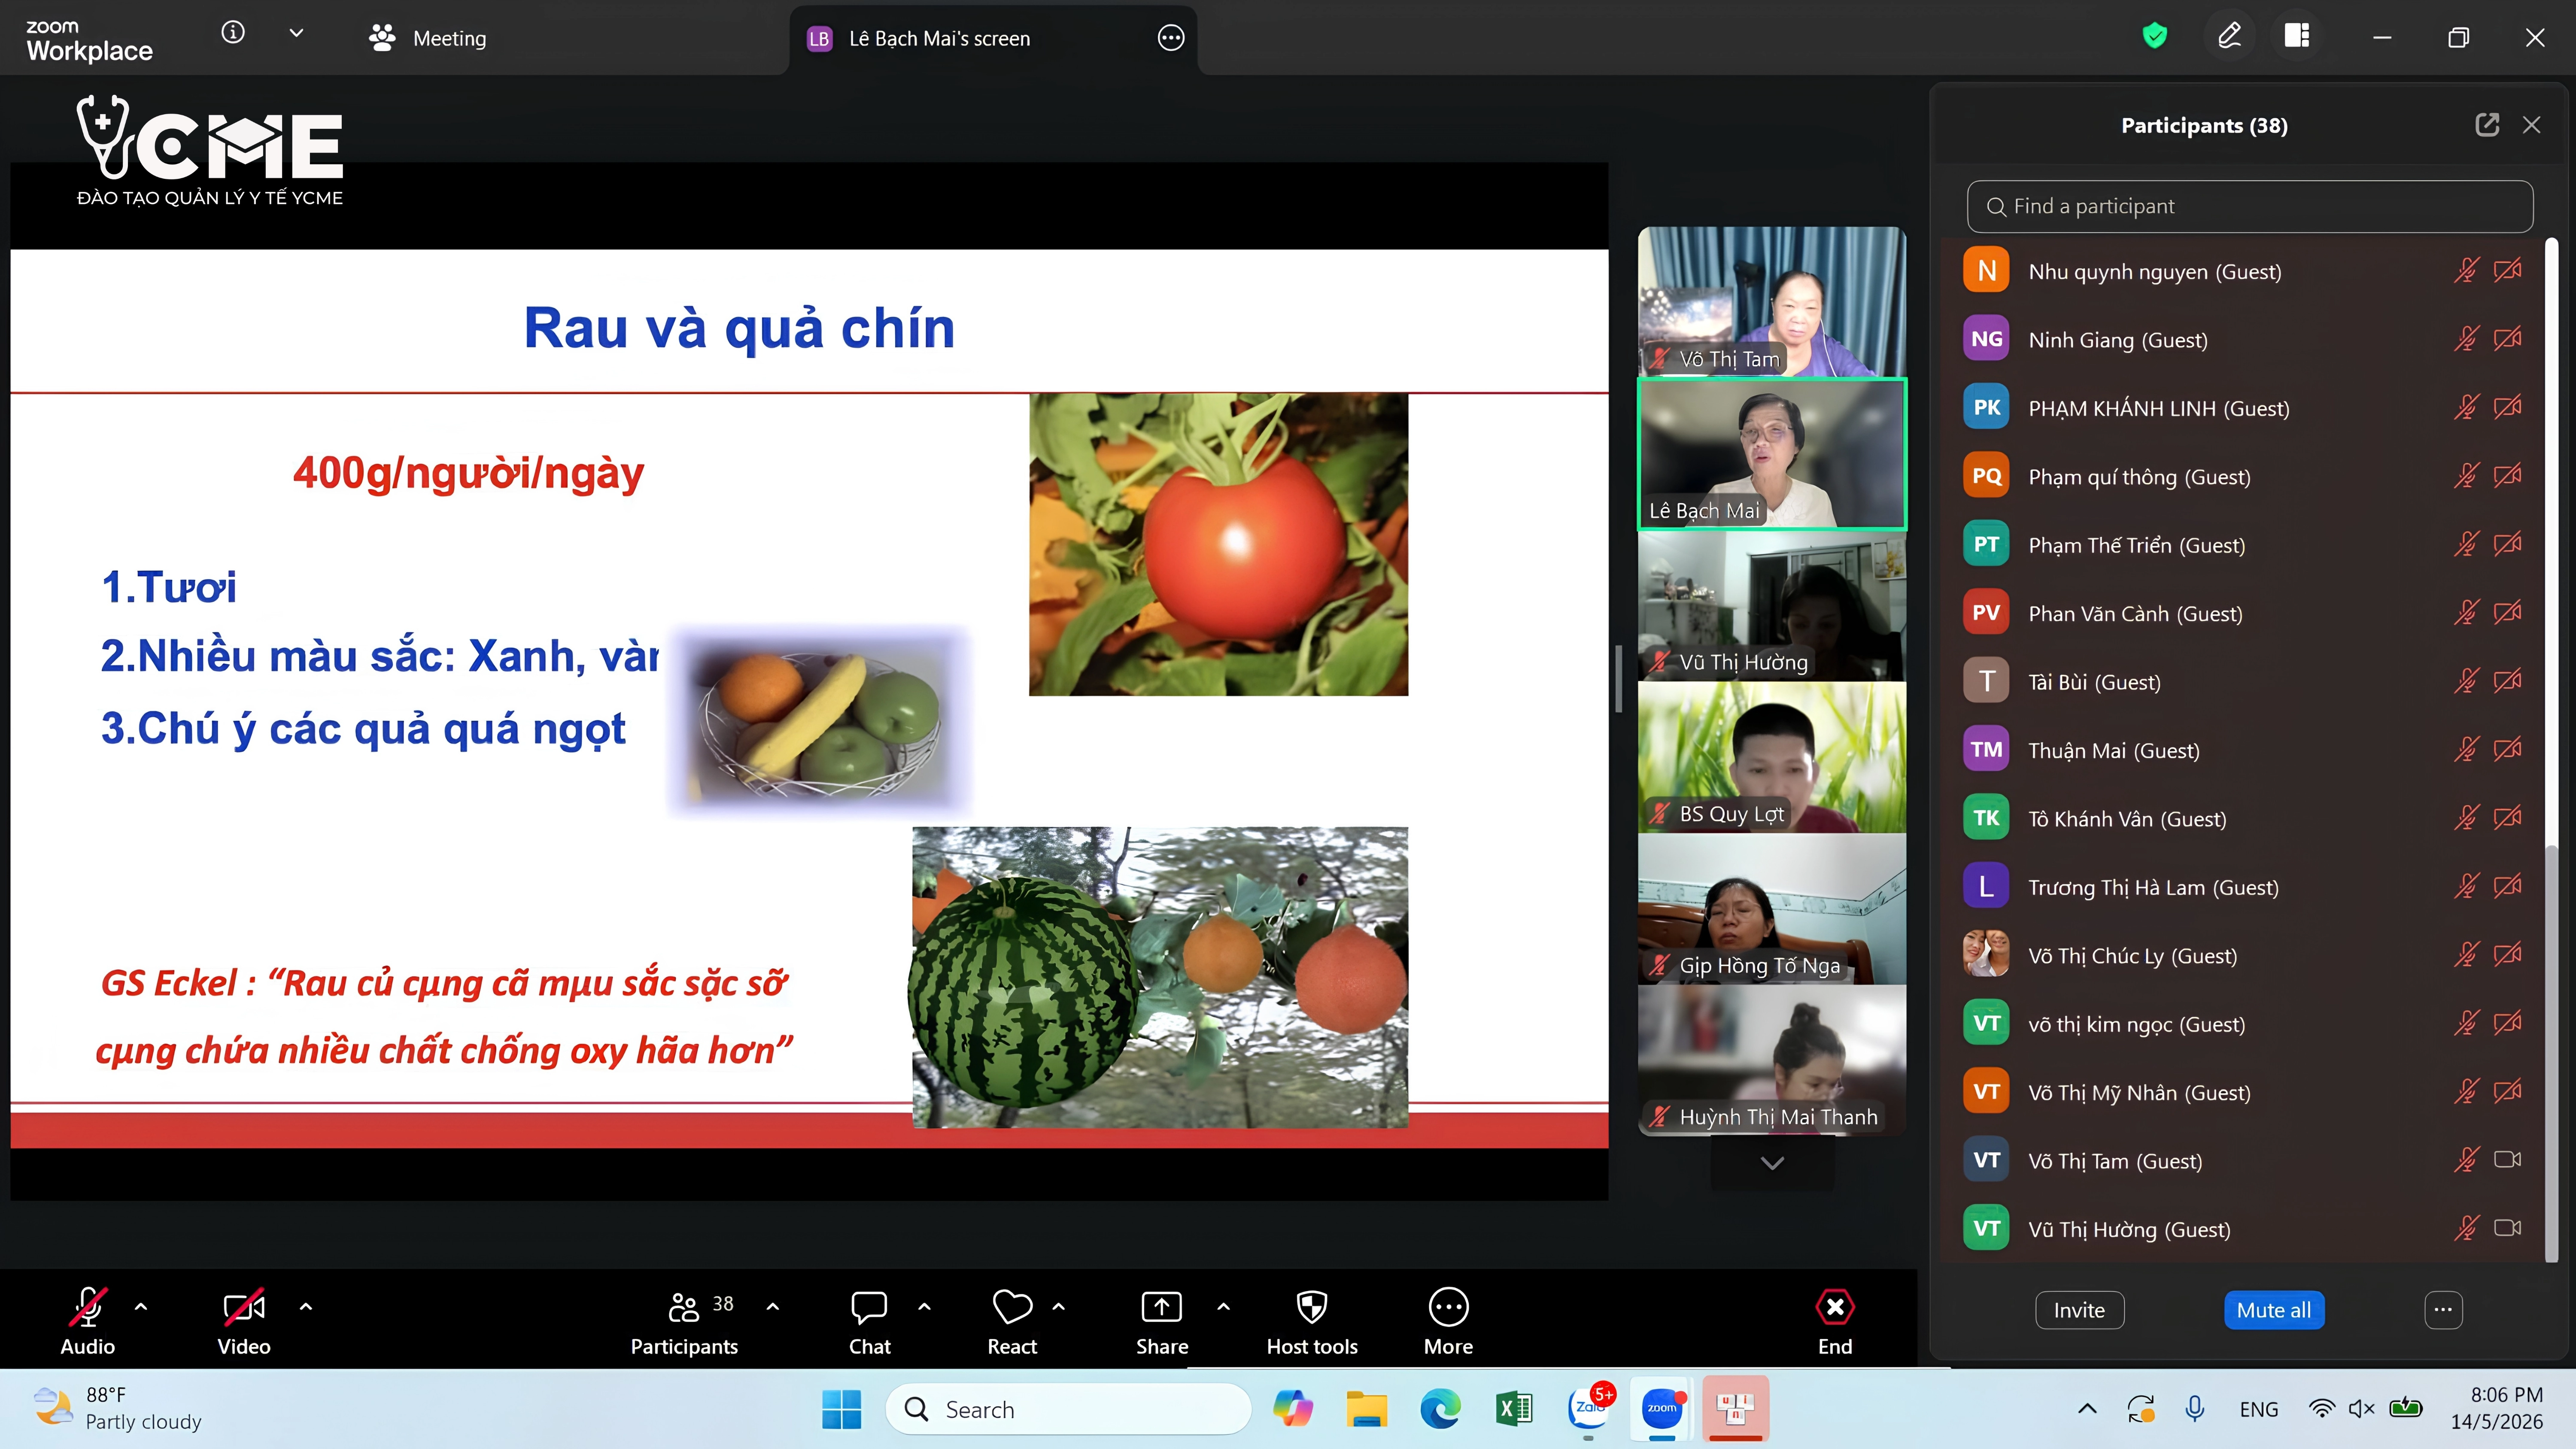Expand share options arrow
The height and width of the screenshot is (1449, 2576).
[x=1223, y=1306]
